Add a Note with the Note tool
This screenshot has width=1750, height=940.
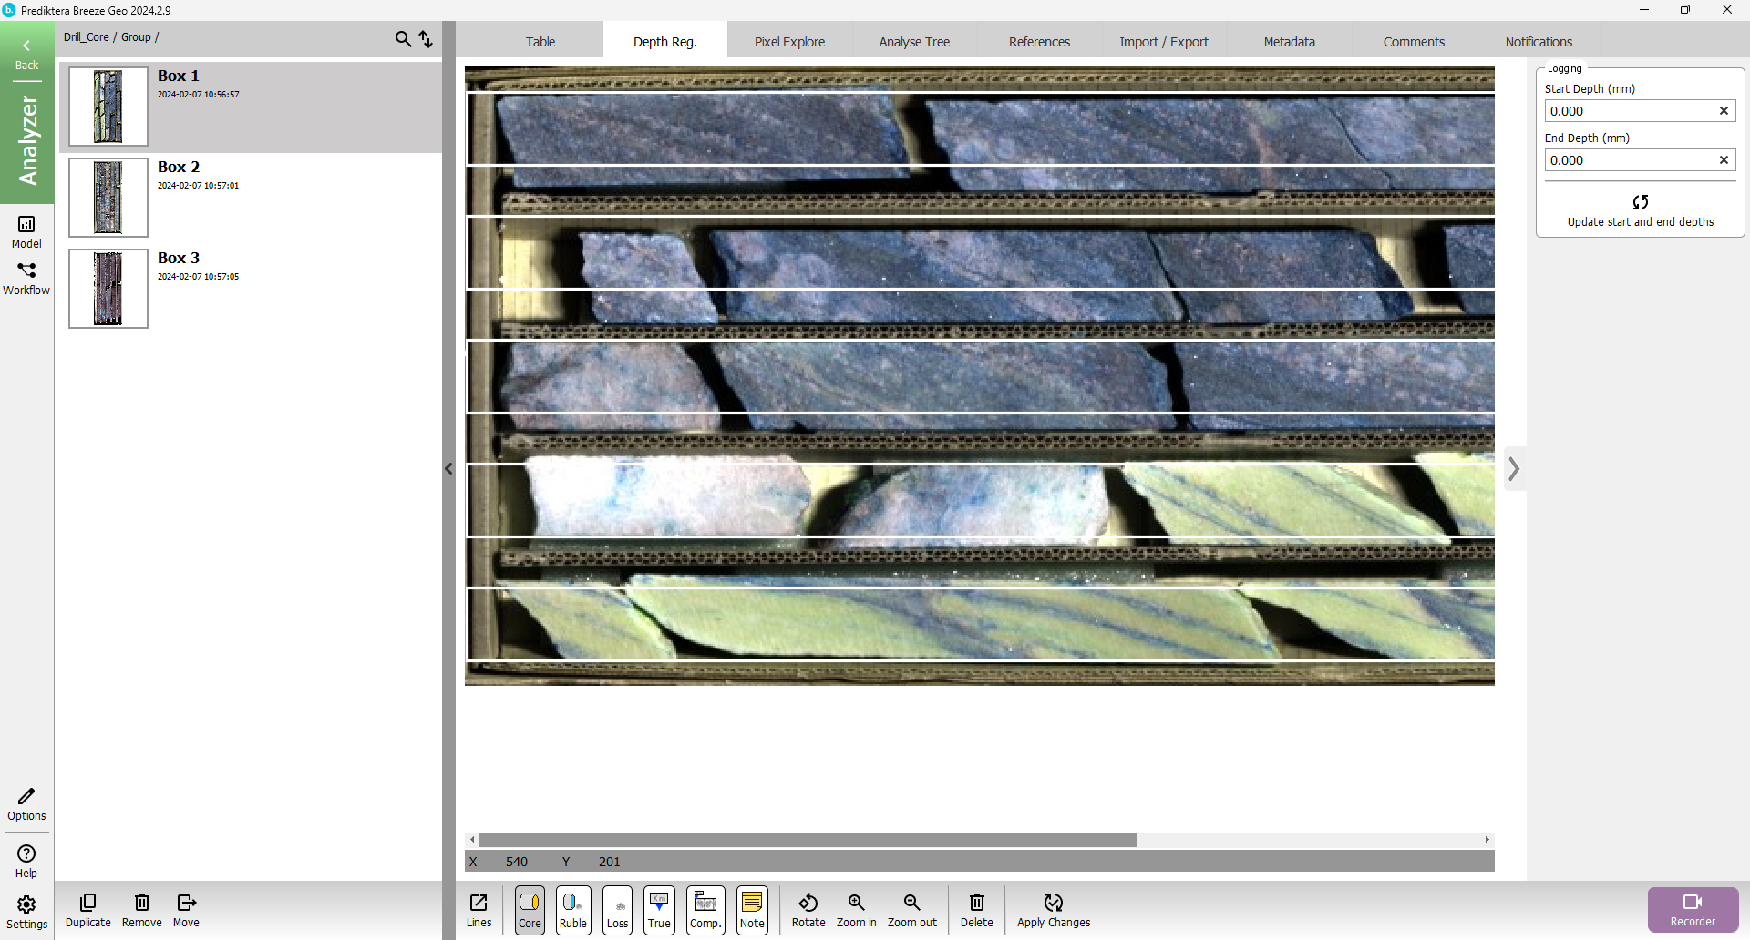pyautogui.click(x=752, y=909)
